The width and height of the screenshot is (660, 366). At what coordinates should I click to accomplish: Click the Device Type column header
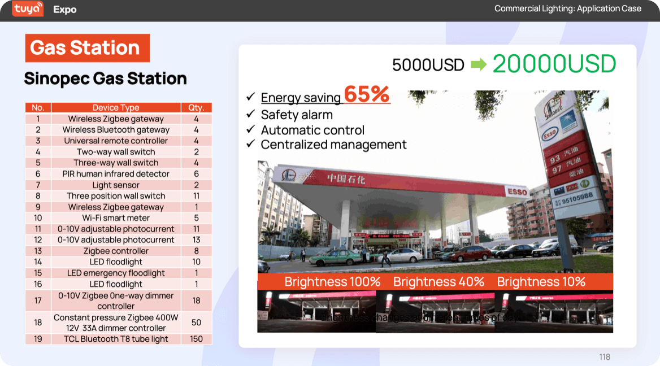pos(116,108)
